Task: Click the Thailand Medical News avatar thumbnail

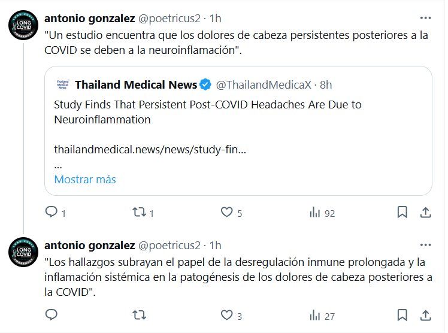Action: pos(62,84)
